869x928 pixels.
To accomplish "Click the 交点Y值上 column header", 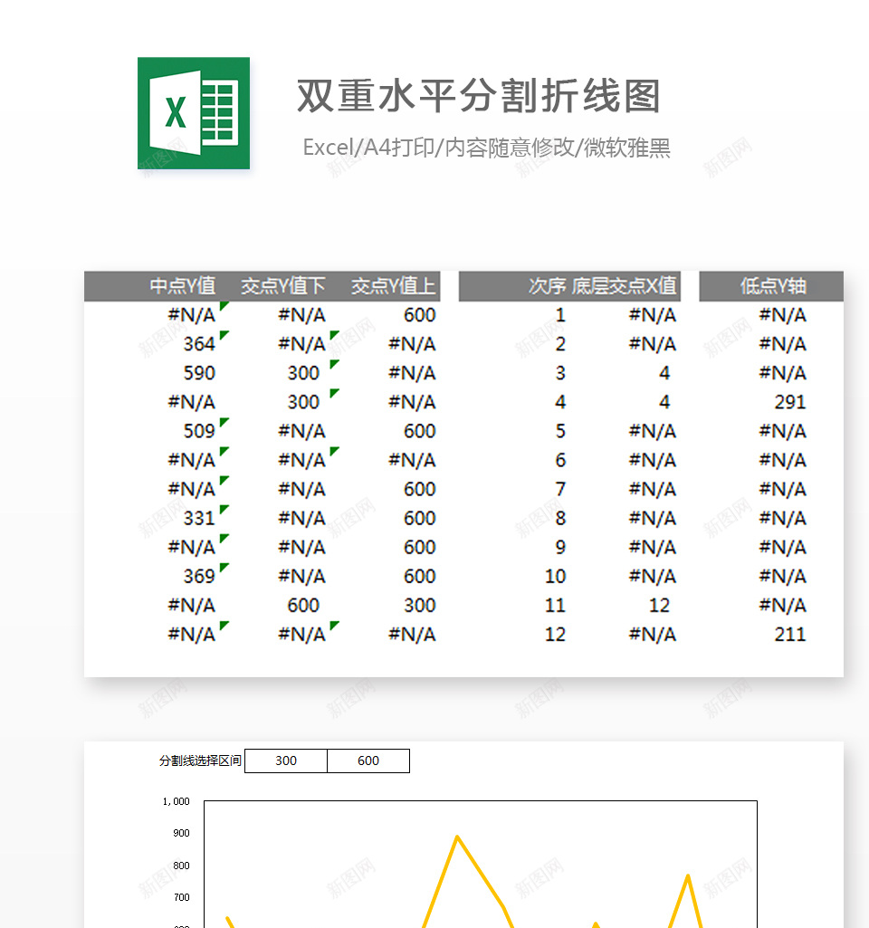I will point(394,286).
